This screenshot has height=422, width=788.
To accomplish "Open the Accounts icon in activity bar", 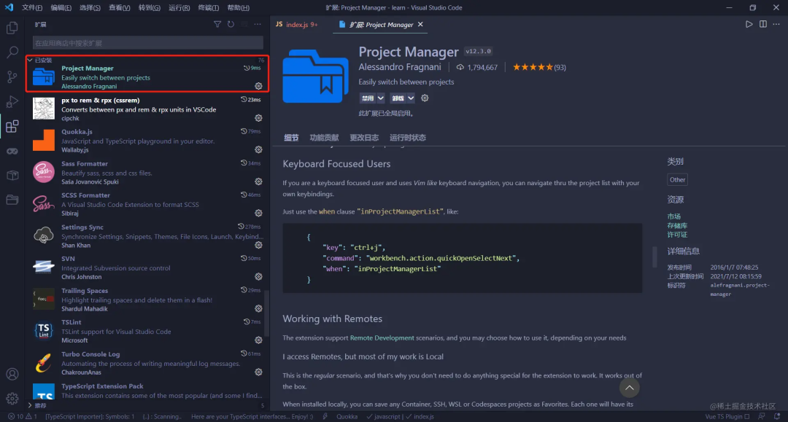I will pyautogui.click(x=12, y=375).
